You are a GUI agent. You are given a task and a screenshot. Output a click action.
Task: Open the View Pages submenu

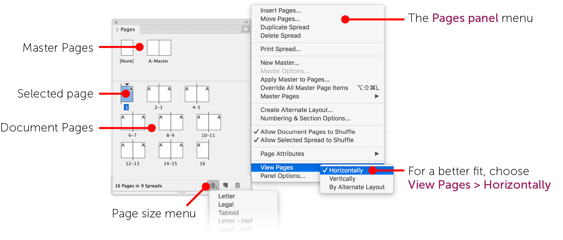pyautogui.click(x=286, y=167)
